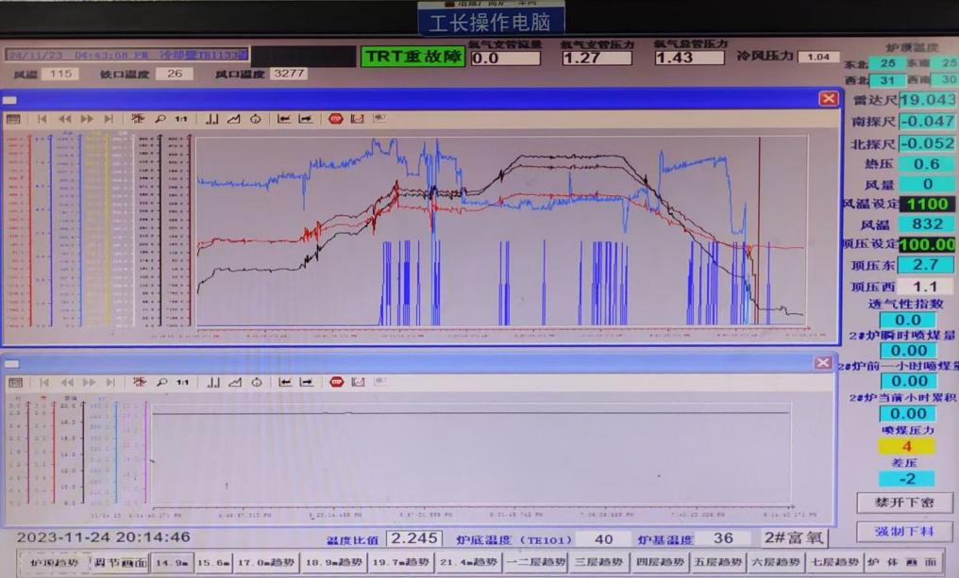959x578 pixels.
Task: Click the clock time-range icon in upper trend toolbar
Action: [x=256, y=119]
